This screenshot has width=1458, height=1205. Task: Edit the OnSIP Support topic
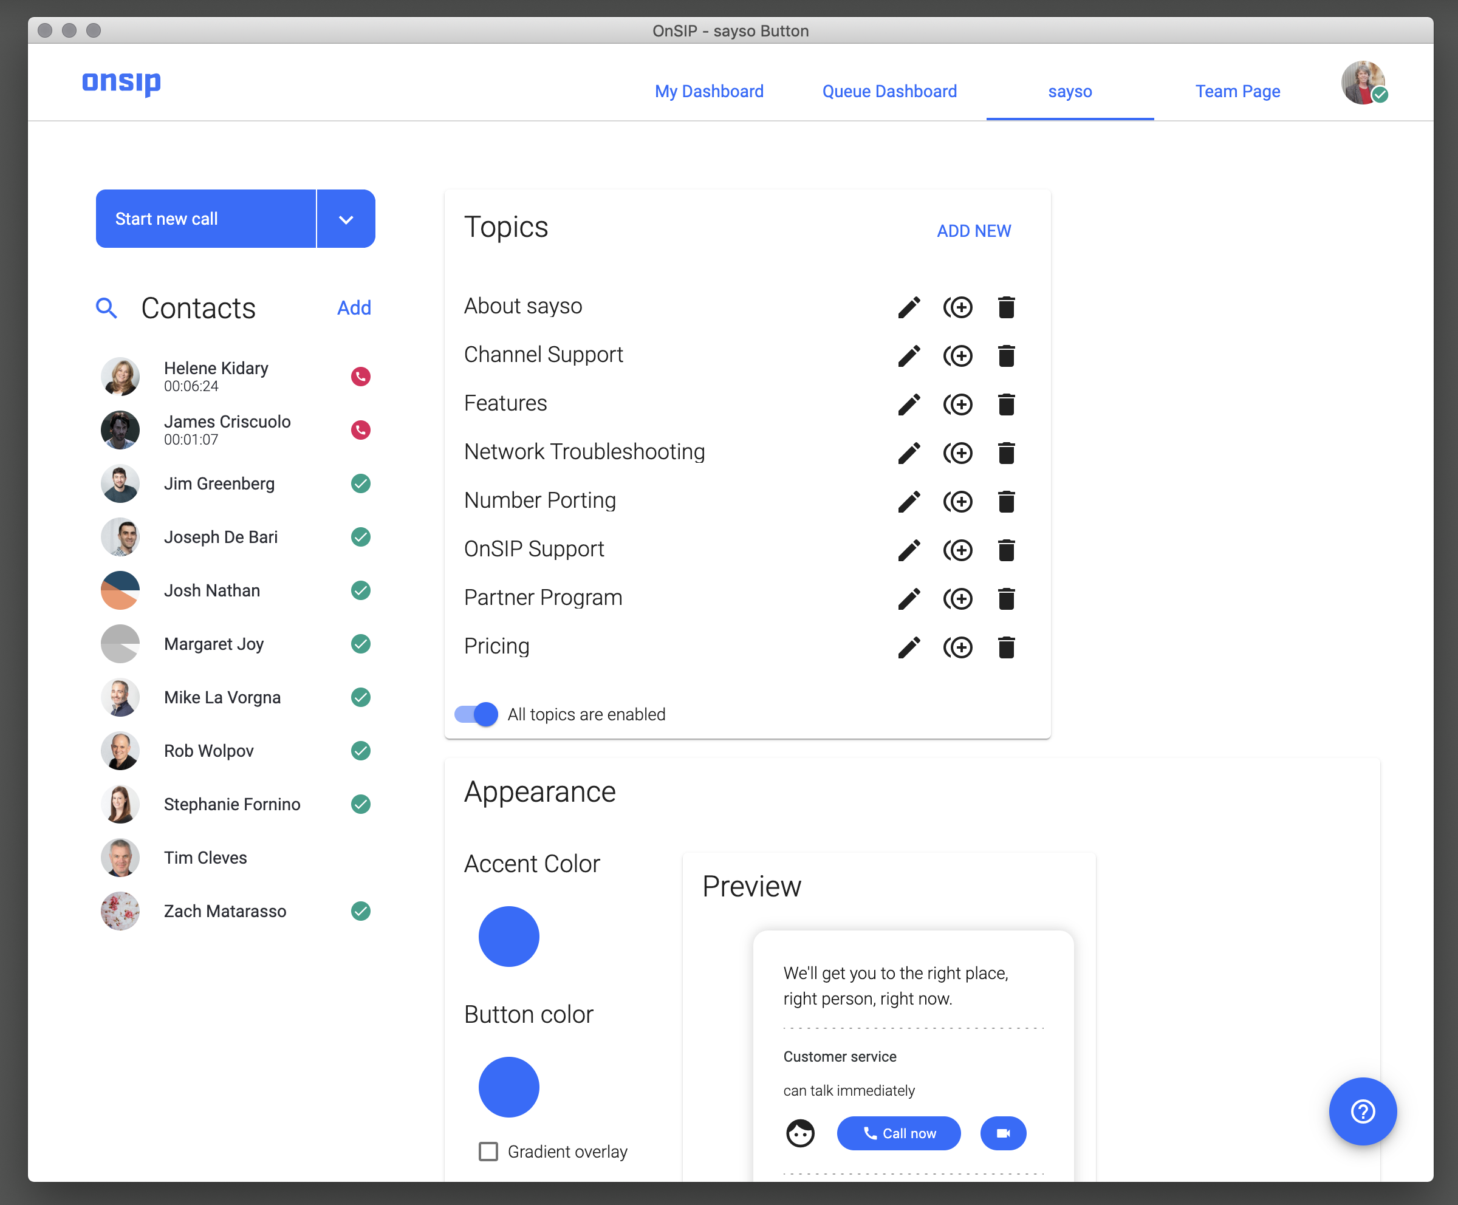909,550
